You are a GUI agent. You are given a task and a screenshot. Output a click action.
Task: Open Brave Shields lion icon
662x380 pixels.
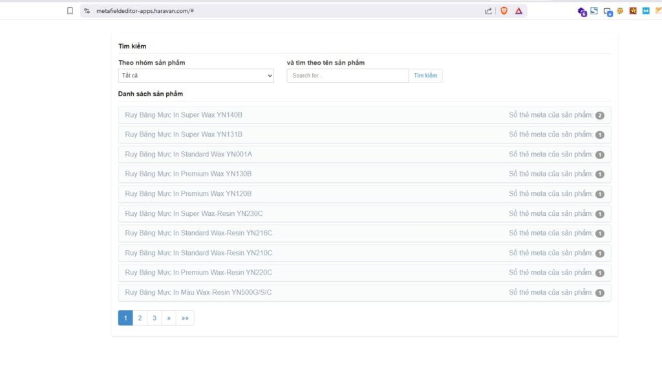(504, 11)
